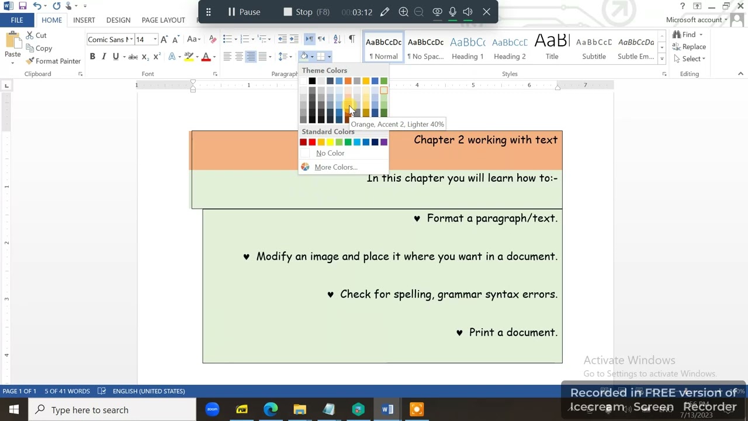Apply the Title style
Viewport: 748px width, 421px height.
pyautogui.click(x=552, y=47)
